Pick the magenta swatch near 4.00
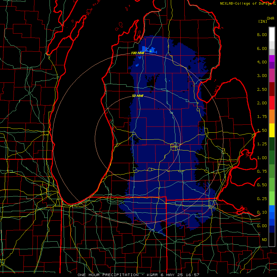The image size is (277, 277). click(272, 58)
